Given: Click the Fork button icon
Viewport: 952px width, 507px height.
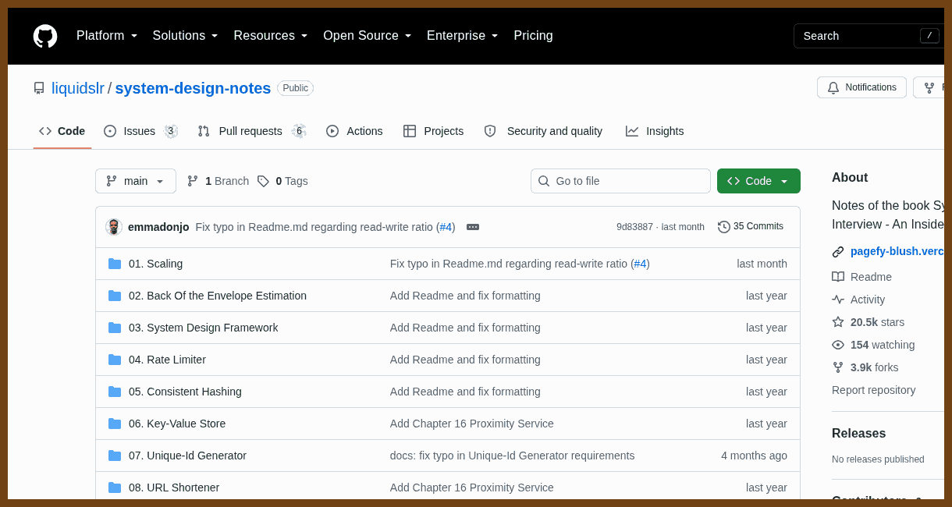Looking at the screenshot, I should [x=929, y=87].
